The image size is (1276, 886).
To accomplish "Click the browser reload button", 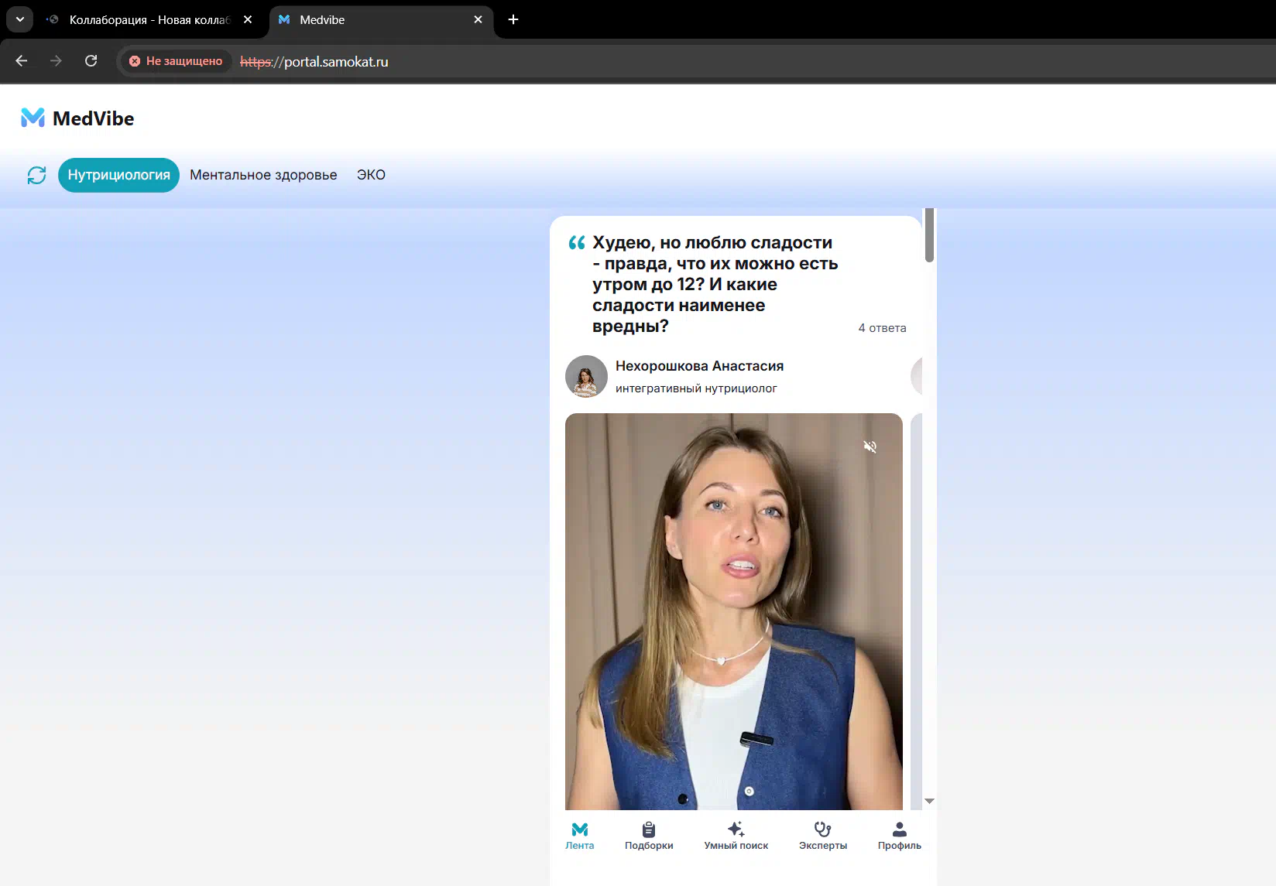I will pos(91,61).
